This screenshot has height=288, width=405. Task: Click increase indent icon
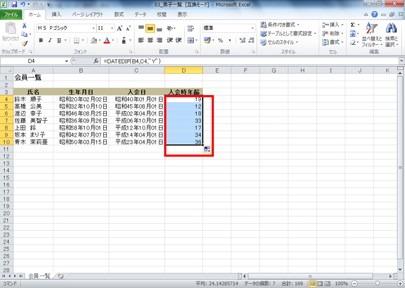click(179, 41)
